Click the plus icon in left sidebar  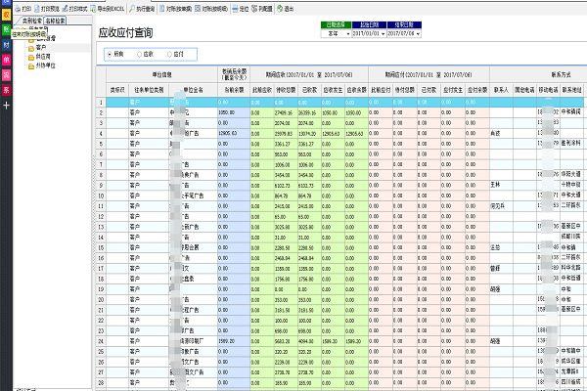coord(6,104)
